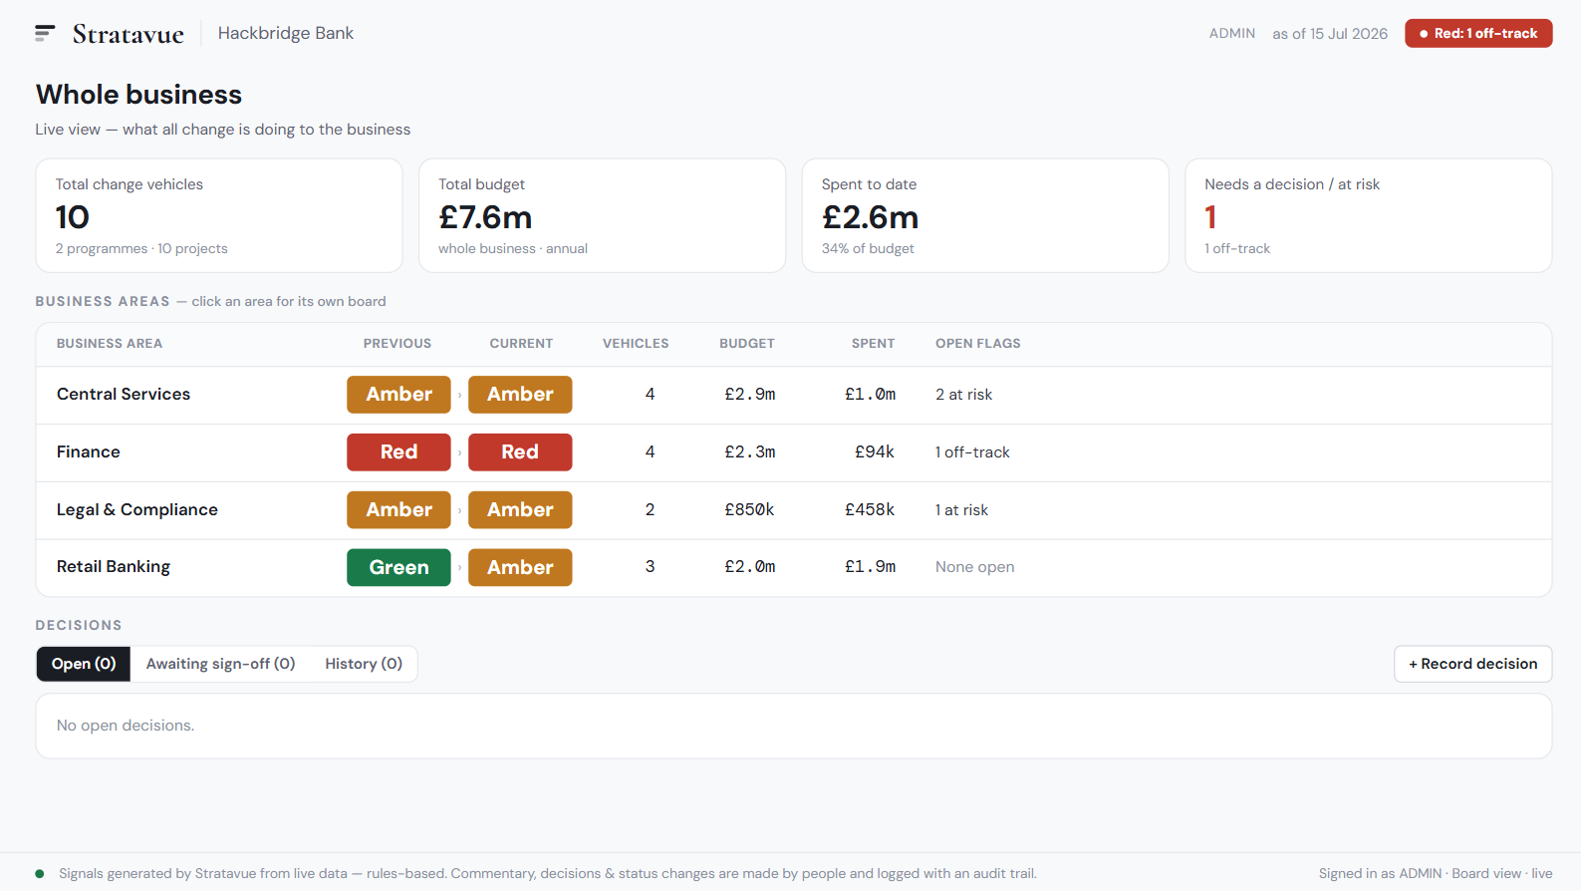Click Legal & Compliance current Amber badge
Viewport: 1581px width, 891px height.
pos(520,510)
